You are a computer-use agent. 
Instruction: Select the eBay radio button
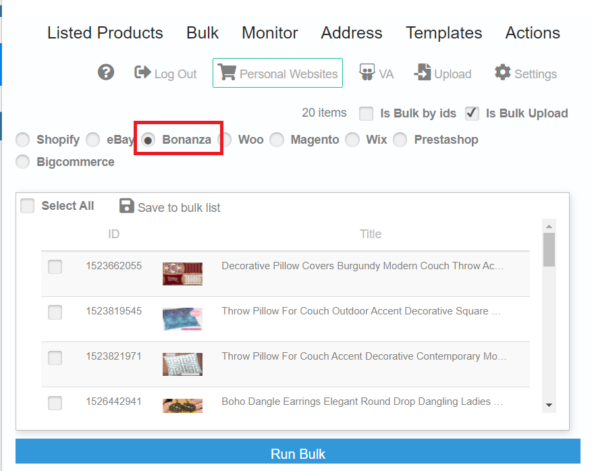[x=93, y=140]
